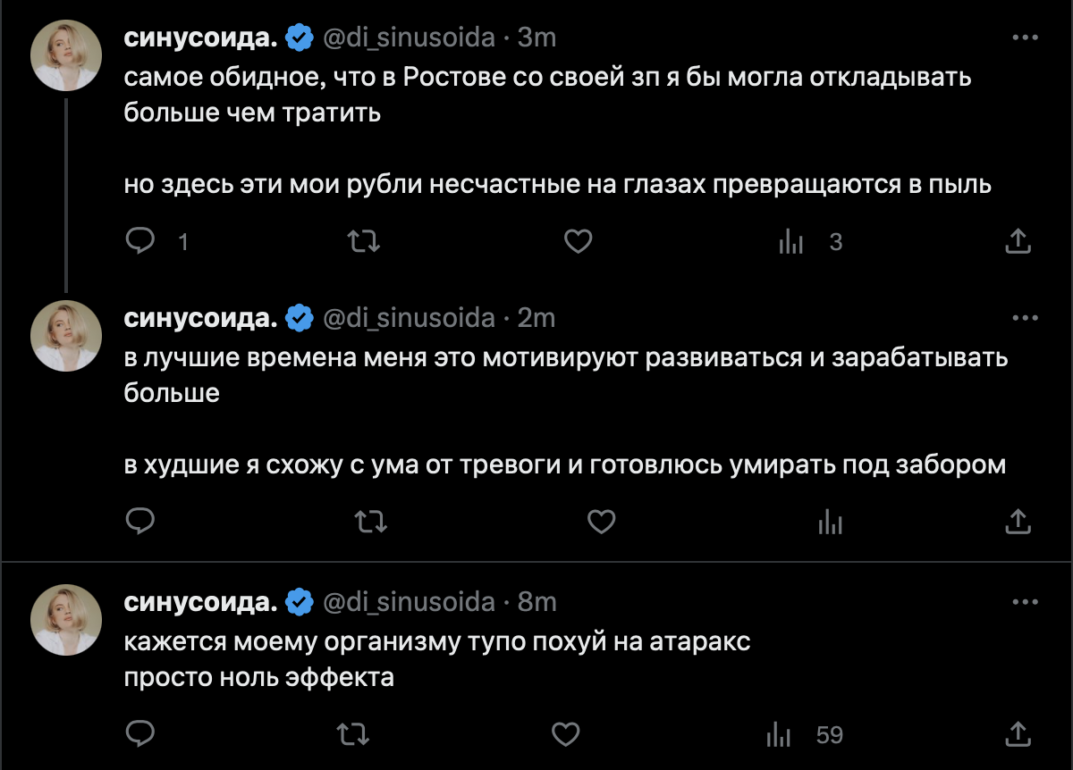Image resolution: width=1073 pixels, height=770 pixels.
Task: Reply to the атаракс tweet
Action: coord(139,735)
